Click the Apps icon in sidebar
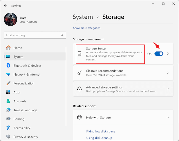Image resolution: width=179 pixels, height=141 pixels. click(x=8, y=92)
